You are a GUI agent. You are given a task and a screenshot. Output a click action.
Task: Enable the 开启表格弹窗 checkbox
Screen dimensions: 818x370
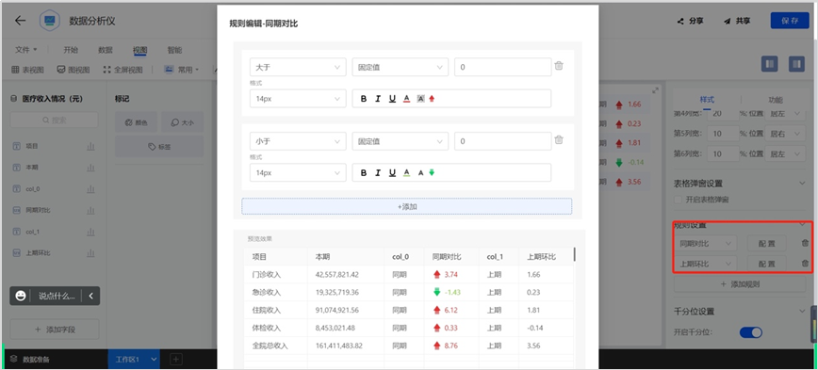click(x=678, y=199)
